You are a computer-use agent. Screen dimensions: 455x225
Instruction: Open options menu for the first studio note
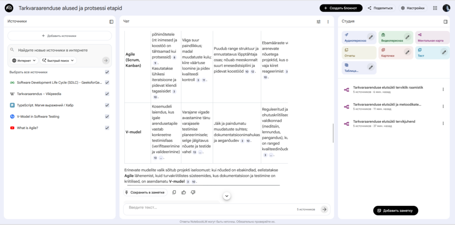coord(443,89)
